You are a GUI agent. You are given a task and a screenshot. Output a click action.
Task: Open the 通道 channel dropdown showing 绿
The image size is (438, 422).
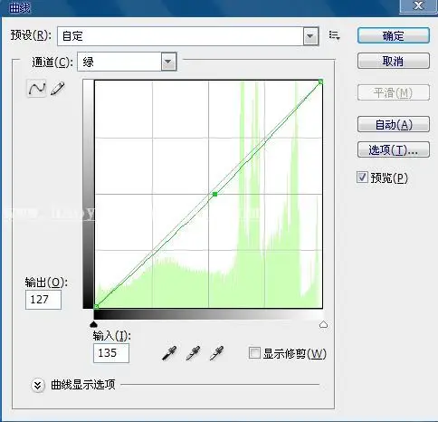pos(127,62)
